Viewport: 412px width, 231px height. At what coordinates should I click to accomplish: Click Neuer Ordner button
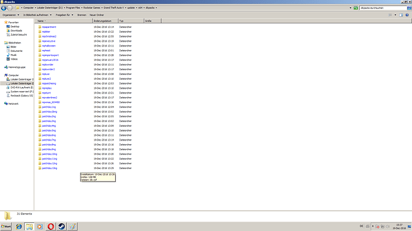click(97, 15)
